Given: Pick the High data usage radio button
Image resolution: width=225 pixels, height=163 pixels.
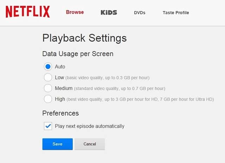Looking at the screenshot, I should pos(48,99).
